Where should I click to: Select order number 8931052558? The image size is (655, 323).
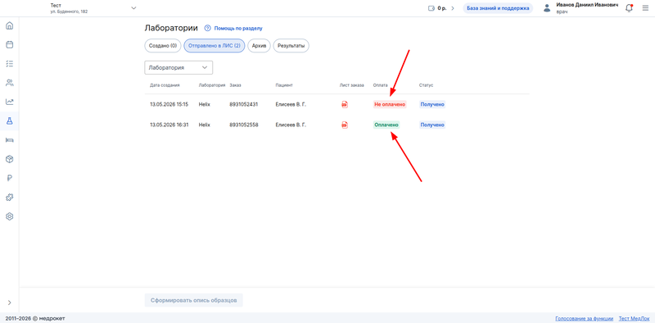243,125
